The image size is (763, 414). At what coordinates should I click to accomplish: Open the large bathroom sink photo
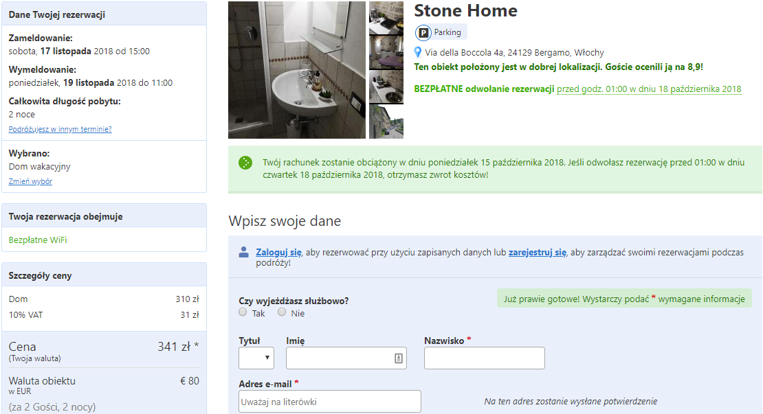(297, 70)
